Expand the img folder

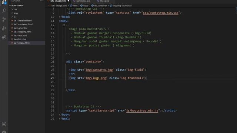tap(16, 13)
